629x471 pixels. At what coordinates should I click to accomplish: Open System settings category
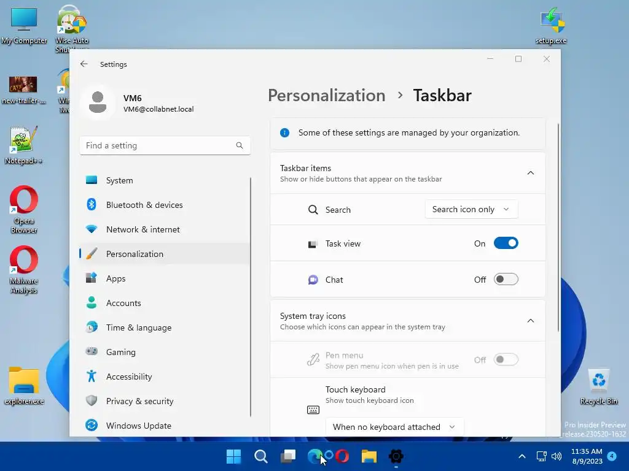click(165, 180)
